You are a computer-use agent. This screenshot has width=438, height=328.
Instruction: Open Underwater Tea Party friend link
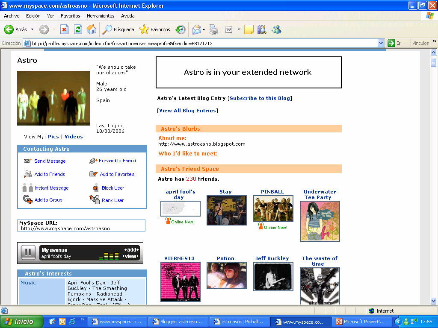coord(320,195)
